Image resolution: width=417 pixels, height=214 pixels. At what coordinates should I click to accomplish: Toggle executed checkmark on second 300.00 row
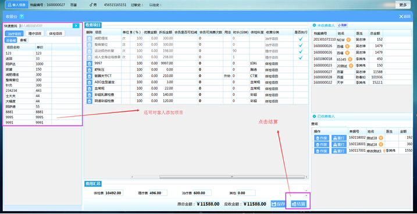tap(301, 45)
